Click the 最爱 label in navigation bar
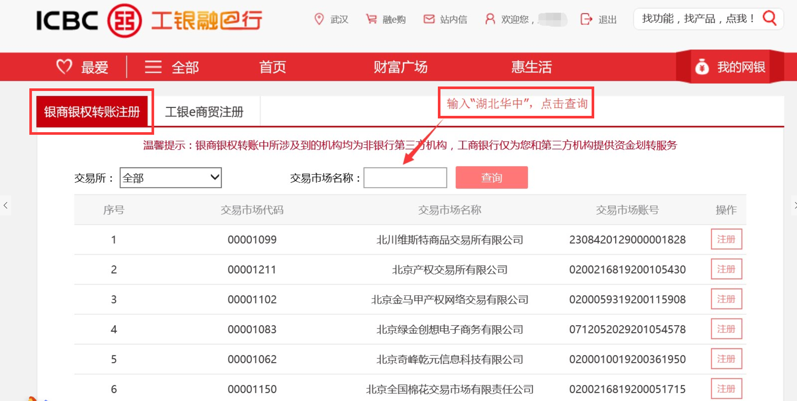 95,67
